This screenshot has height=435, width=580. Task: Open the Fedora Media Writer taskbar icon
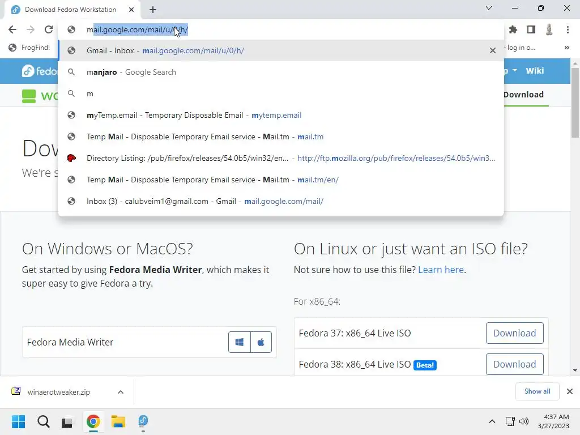(x=143, y=421)
